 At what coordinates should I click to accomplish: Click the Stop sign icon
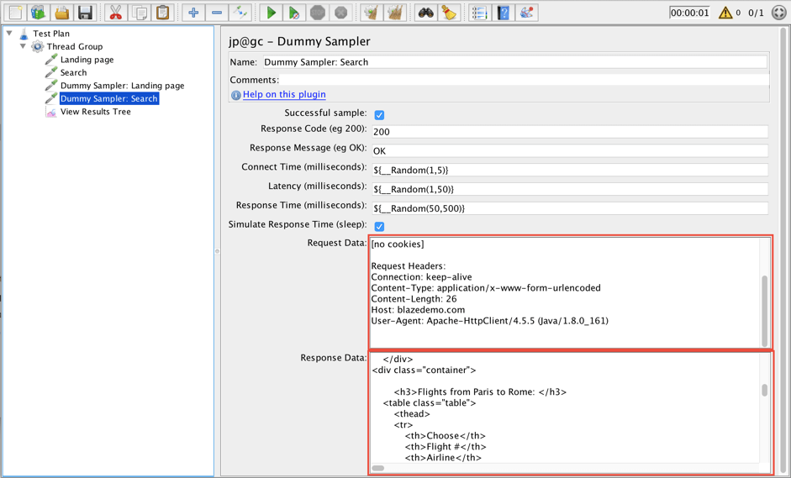tap(317, 12)
